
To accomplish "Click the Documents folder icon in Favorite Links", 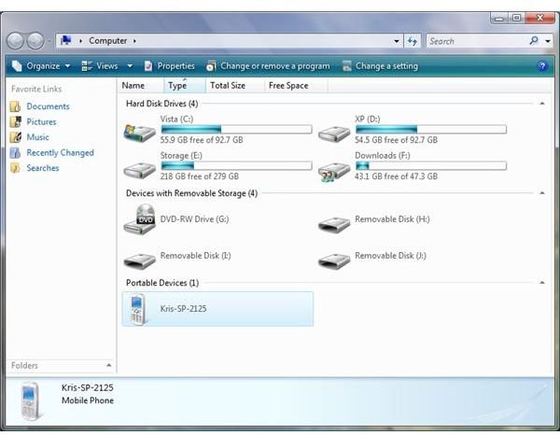I will point(15,106).
